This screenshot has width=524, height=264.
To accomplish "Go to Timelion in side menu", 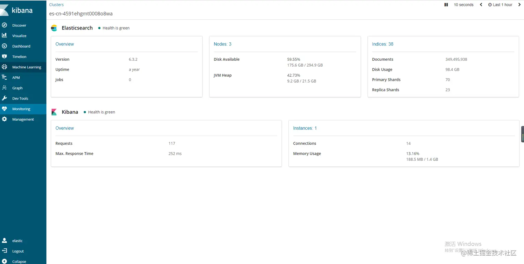I will [19, 57].
